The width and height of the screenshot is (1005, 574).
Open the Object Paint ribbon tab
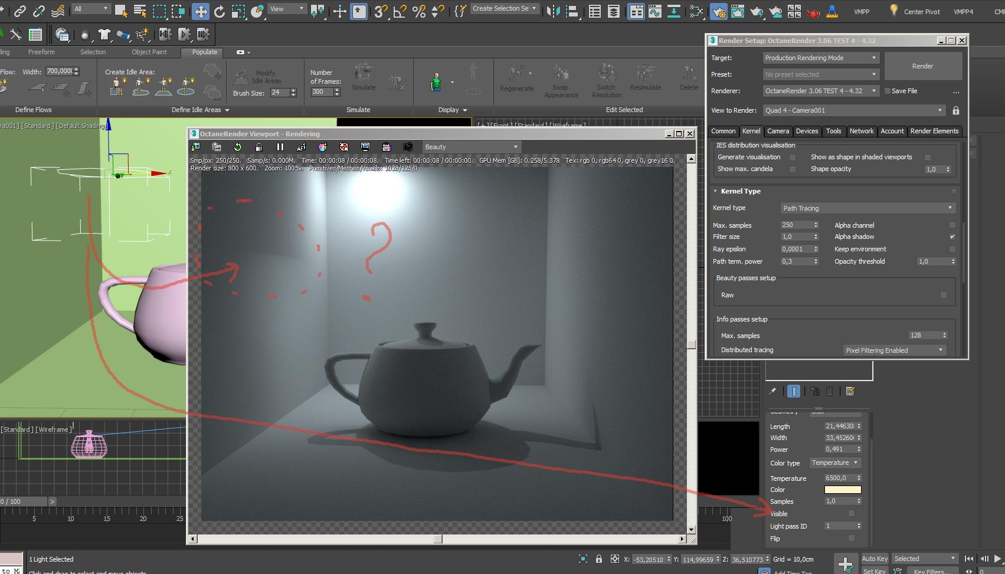tap(149, 52)
